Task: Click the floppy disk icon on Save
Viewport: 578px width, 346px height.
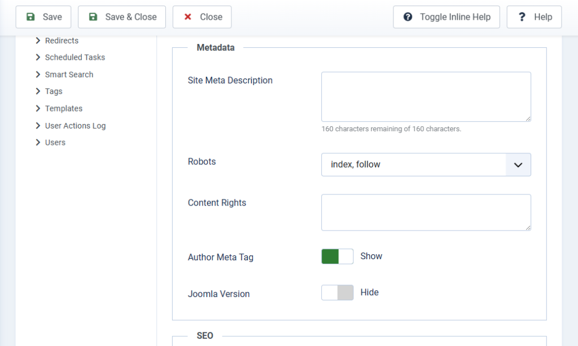Action: click(x=31, y=17)
